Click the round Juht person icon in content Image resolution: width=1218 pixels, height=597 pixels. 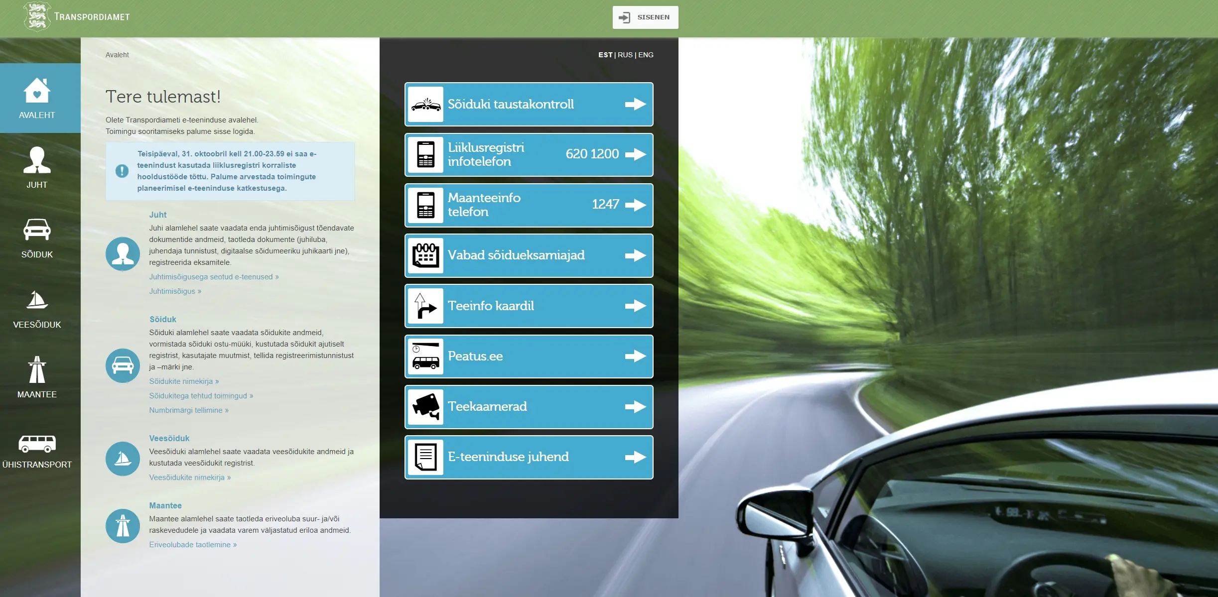[123, 254]
